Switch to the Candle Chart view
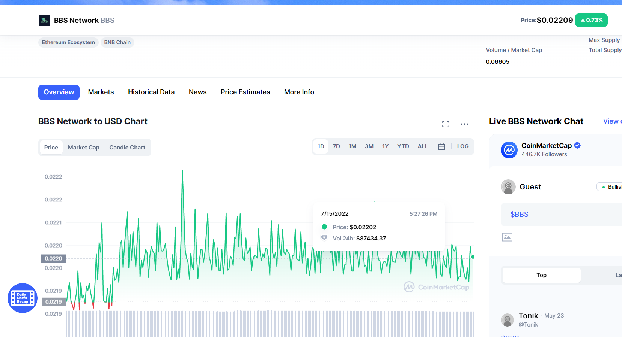This screenshot has height=337, width=622. pyautogui.click(x=127, y=148)
